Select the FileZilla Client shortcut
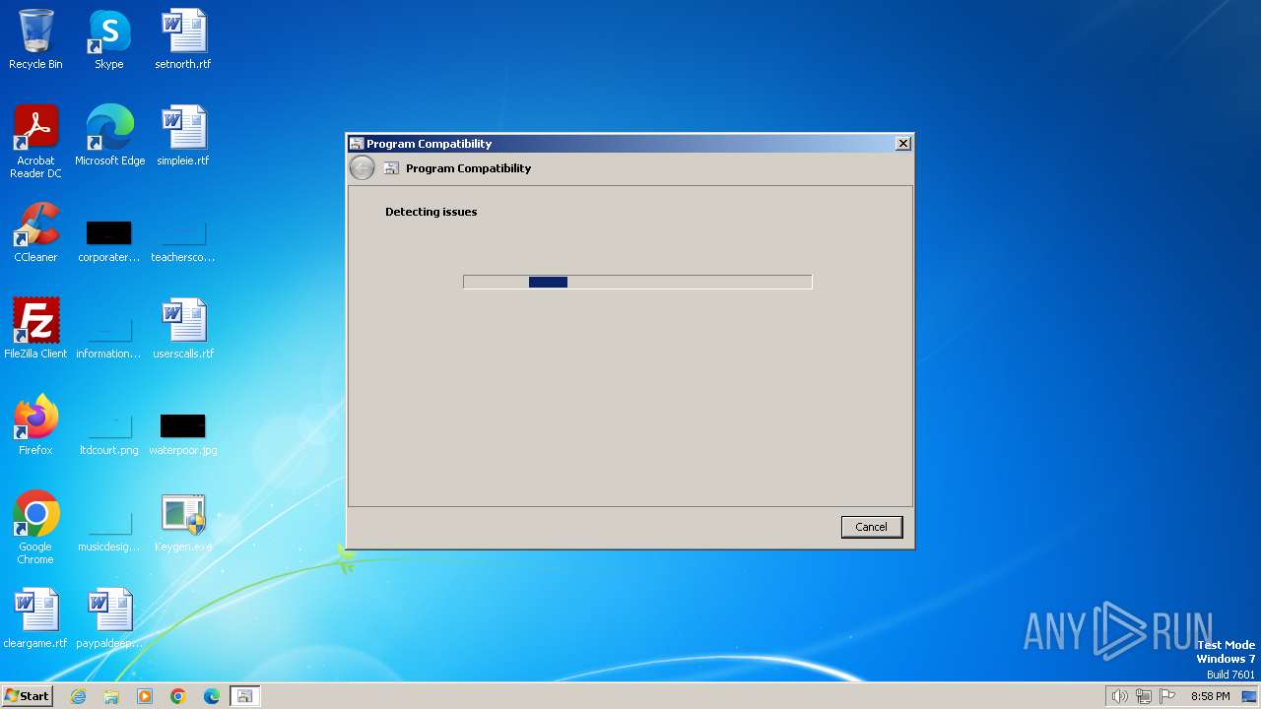 coord(35,329)
